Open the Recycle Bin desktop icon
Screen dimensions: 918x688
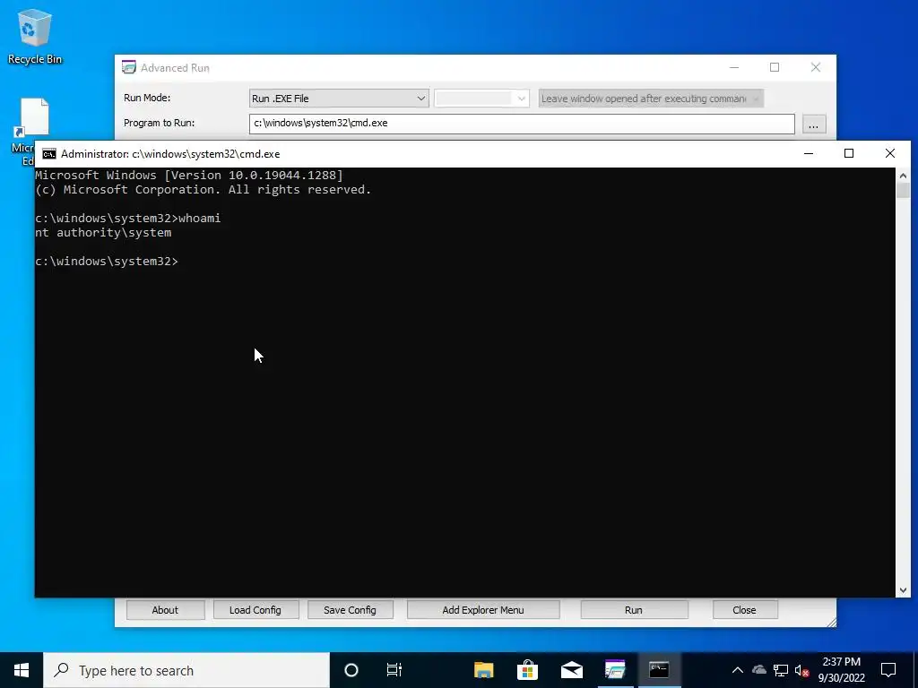(x=35, y=36)
